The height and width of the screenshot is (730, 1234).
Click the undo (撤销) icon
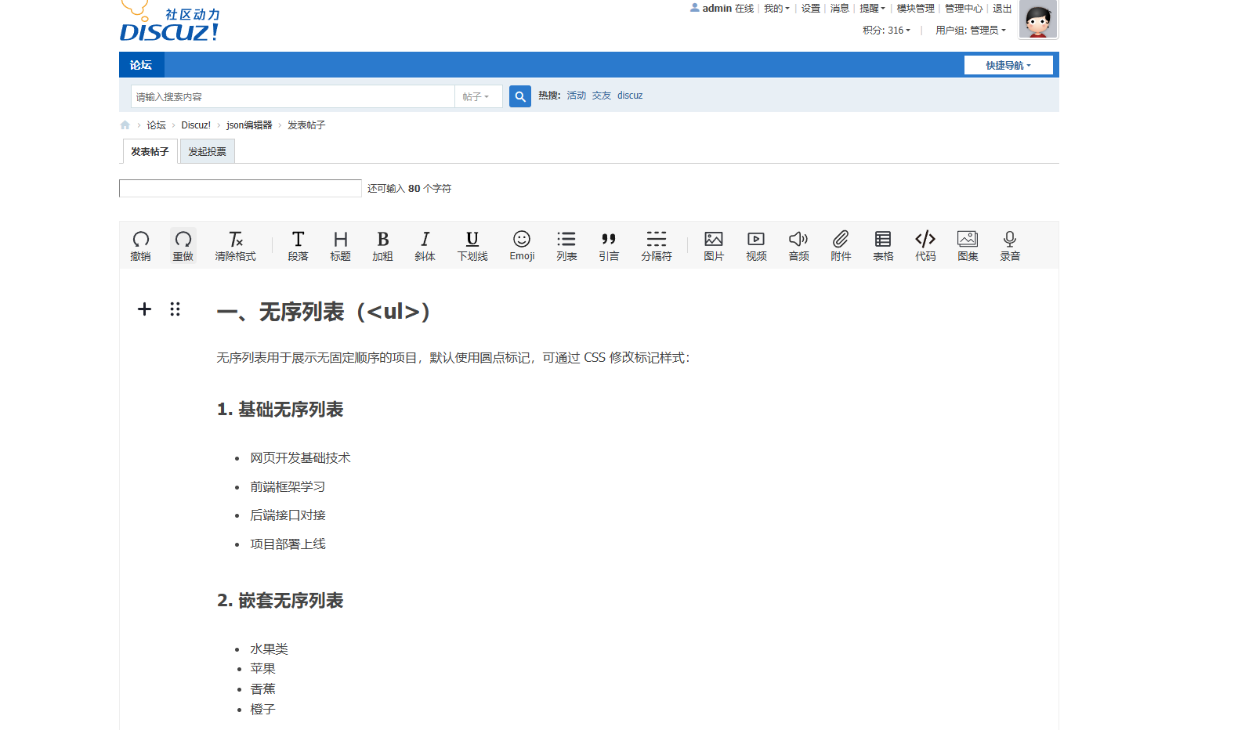coord(141,245)
